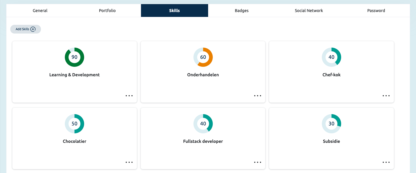The height and width of the screenshot is (173, 416).
Task: Click the Learning & Development skill name
Action: 74,75
